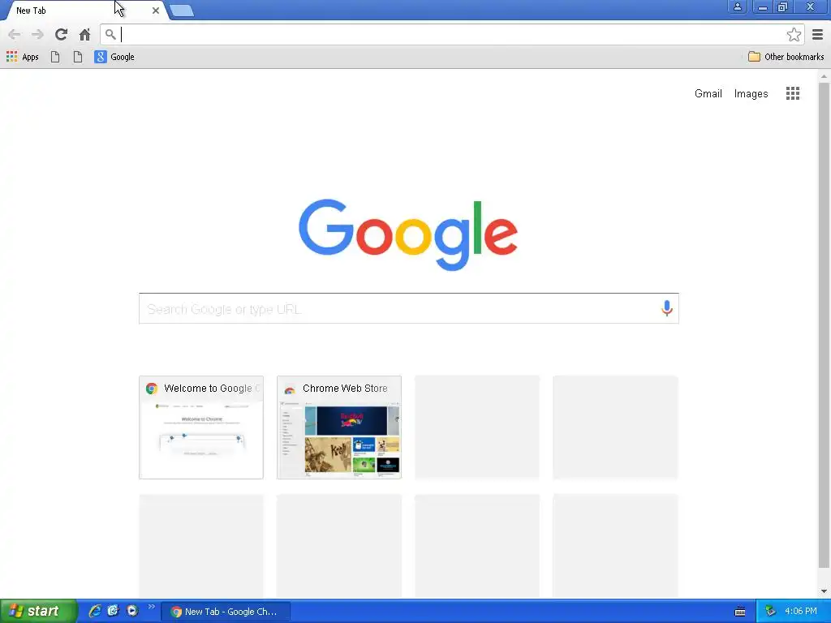Click the address bar field
The image size is (831, 623).
pos(453,35)
